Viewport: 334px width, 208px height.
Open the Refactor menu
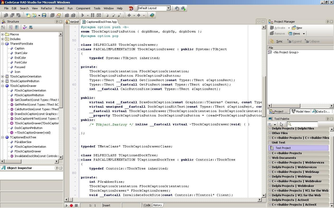(x=46, y=8)
